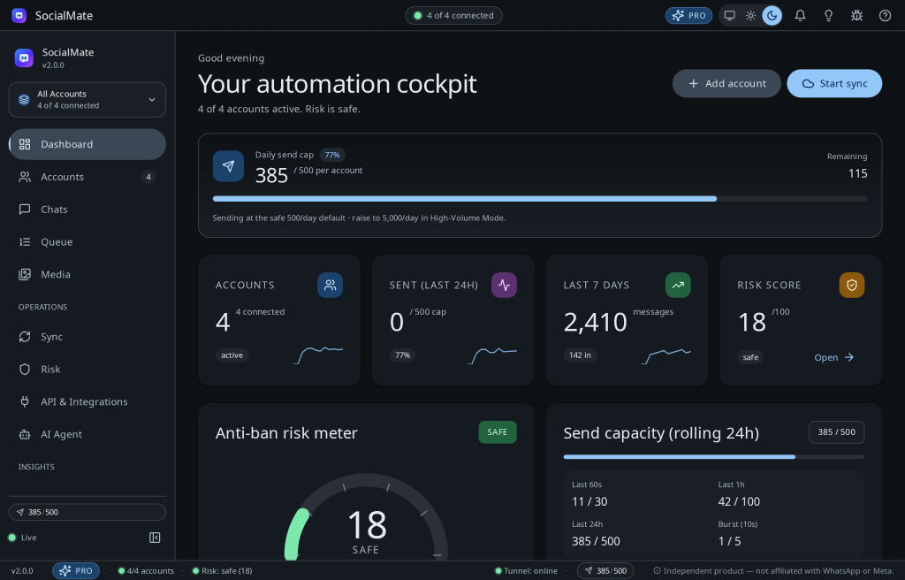Open Risk in the sidebar
Viewport: 905px width, 580px height.
[x=87, y=370]
